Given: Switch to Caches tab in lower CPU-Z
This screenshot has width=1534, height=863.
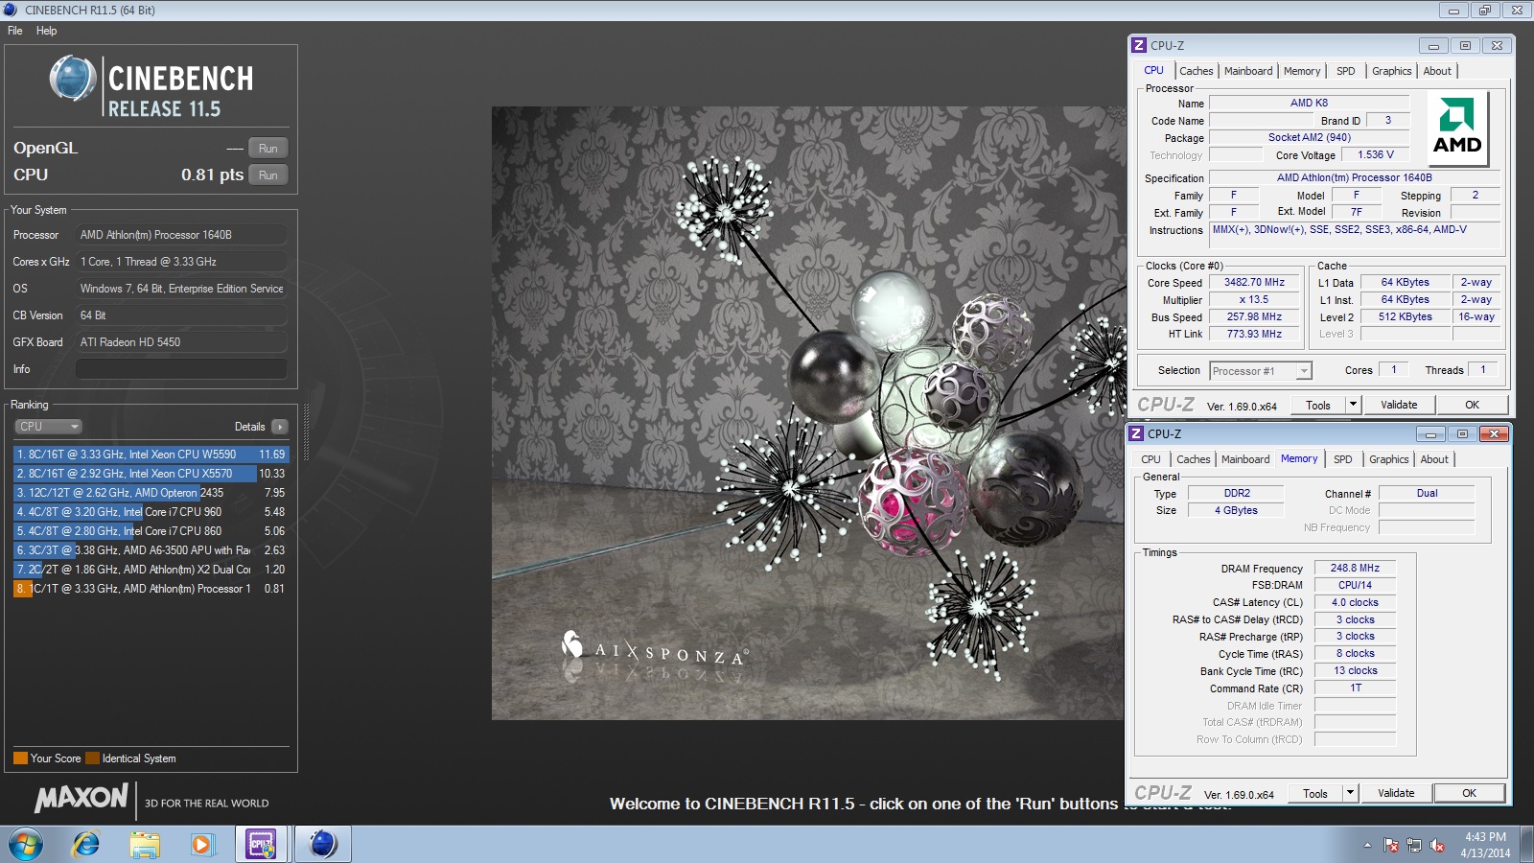Looking at the screenshot, I should pos(1194,459).
